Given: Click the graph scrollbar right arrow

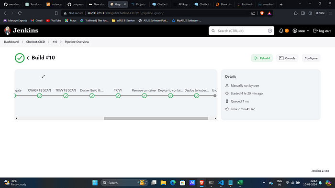Looking at the screenshot, I should click(215, 118).
